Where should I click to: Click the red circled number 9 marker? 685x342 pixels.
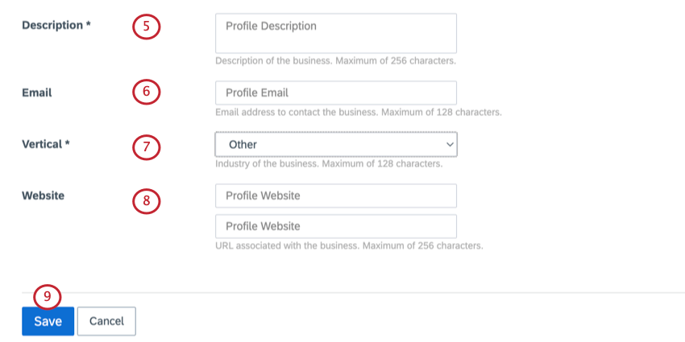point(48,297)
